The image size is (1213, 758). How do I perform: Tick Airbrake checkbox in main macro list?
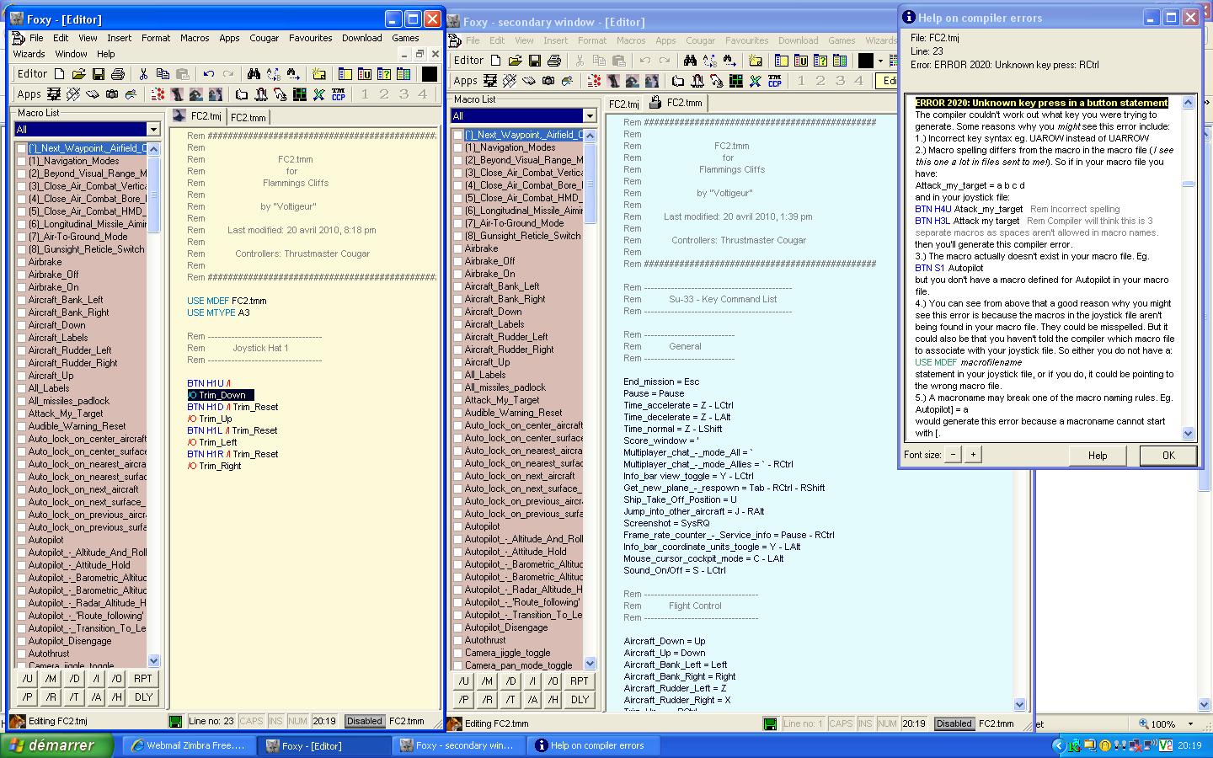click(21, 262)
